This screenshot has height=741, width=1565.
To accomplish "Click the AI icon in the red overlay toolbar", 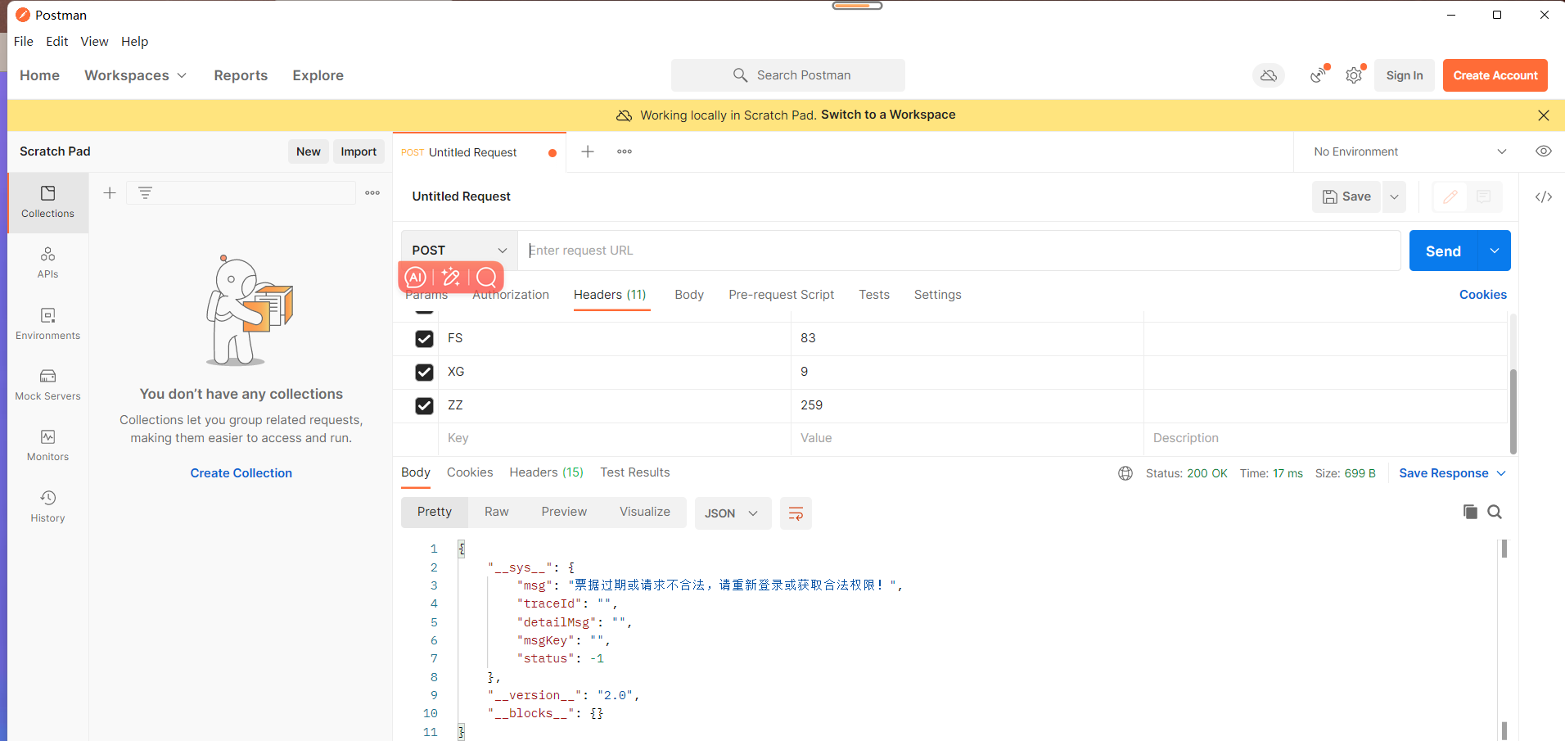I will [416, 278].
